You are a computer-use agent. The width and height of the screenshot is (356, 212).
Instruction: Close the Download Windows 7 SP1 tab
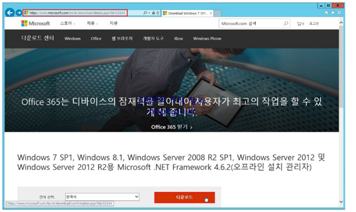pos(211,13)
